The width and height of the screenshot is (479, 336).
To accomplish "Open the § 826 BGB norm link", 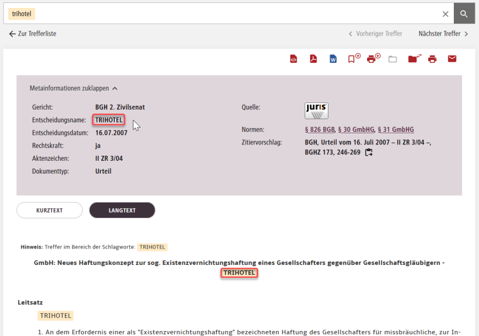I will pos(320,130).
